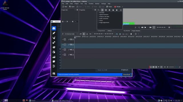Image resolution: width=183 pixels, height=102 pixels.
Task: Click the monitor rewind button
Action: [x=142, y=27]
